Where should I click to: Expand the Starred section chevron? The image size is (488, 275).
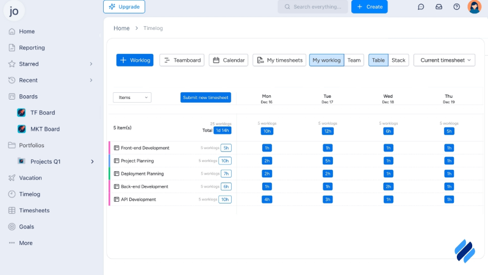91,64
